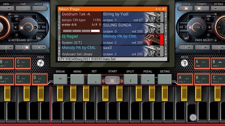225x126 pixels.
Task: Tap the SET button
Action: coord(94,79)
